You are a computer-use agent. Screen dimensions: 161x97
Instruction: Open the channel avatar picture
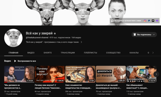coord(13,38)
